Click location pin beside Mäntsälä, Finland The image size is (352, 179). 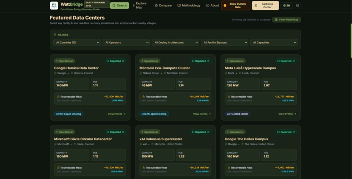point(165,73)
